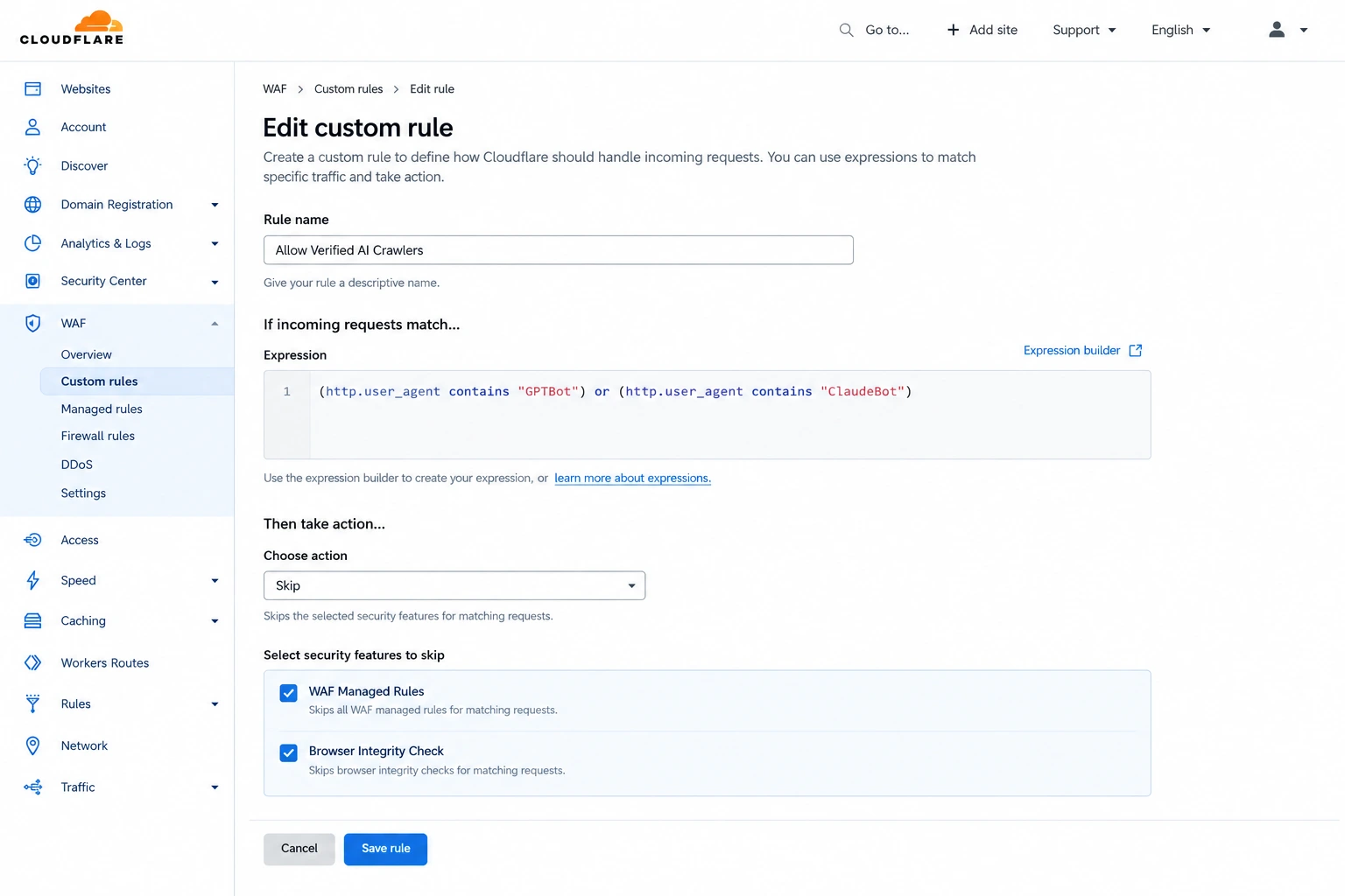
Task: Click the Traffic sidebar icon
Action: point(32,787)
